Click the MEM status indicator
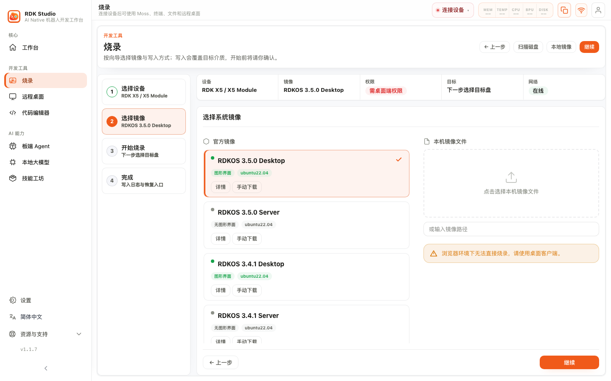 tap(488, 11)
